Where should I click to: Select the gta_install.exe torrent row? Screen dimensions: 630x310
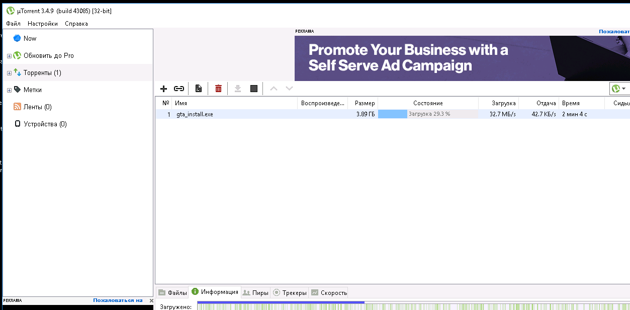click(x=392, y=114)
